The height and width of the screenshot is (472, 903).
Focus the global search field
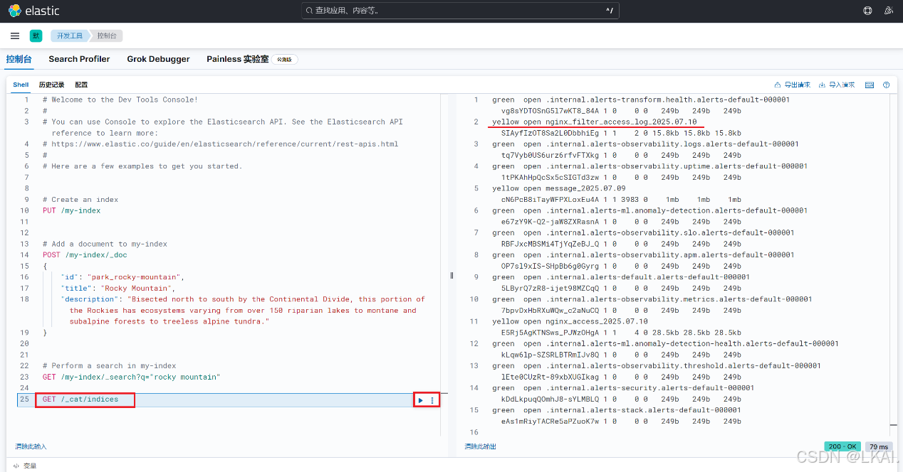click(x=460, y=11)
